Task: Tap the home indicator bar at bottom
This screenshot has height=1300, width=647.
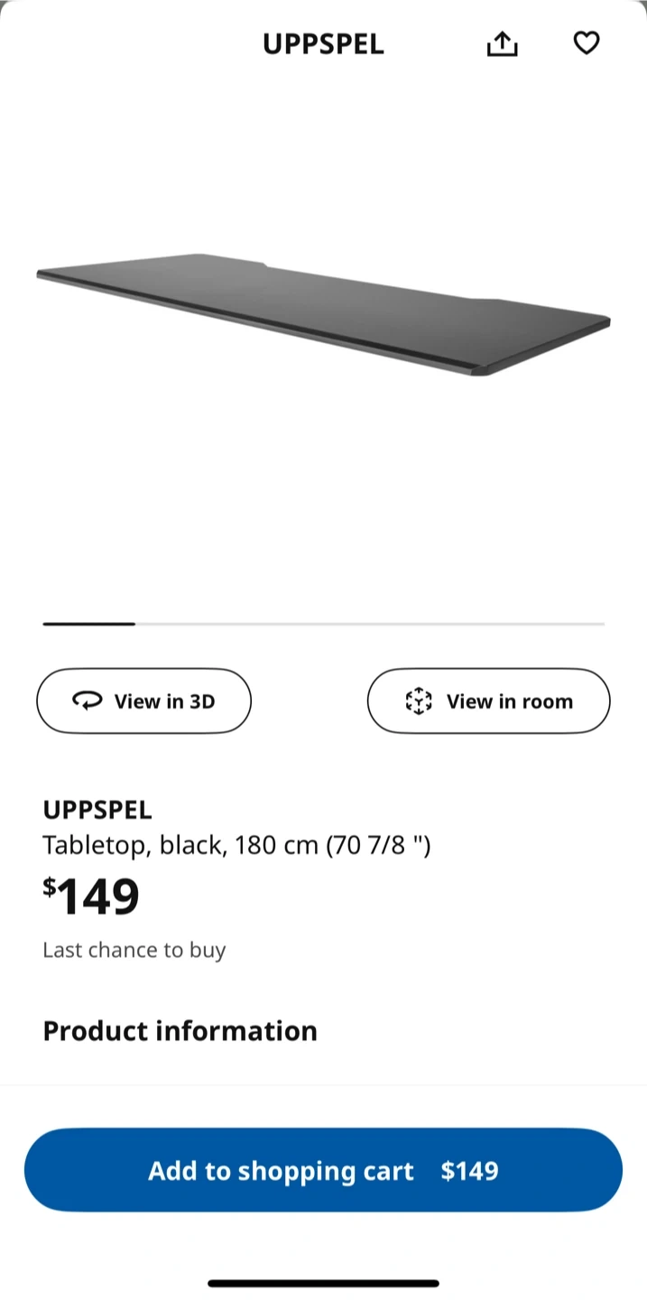Action: click(x=323, y=1283)
